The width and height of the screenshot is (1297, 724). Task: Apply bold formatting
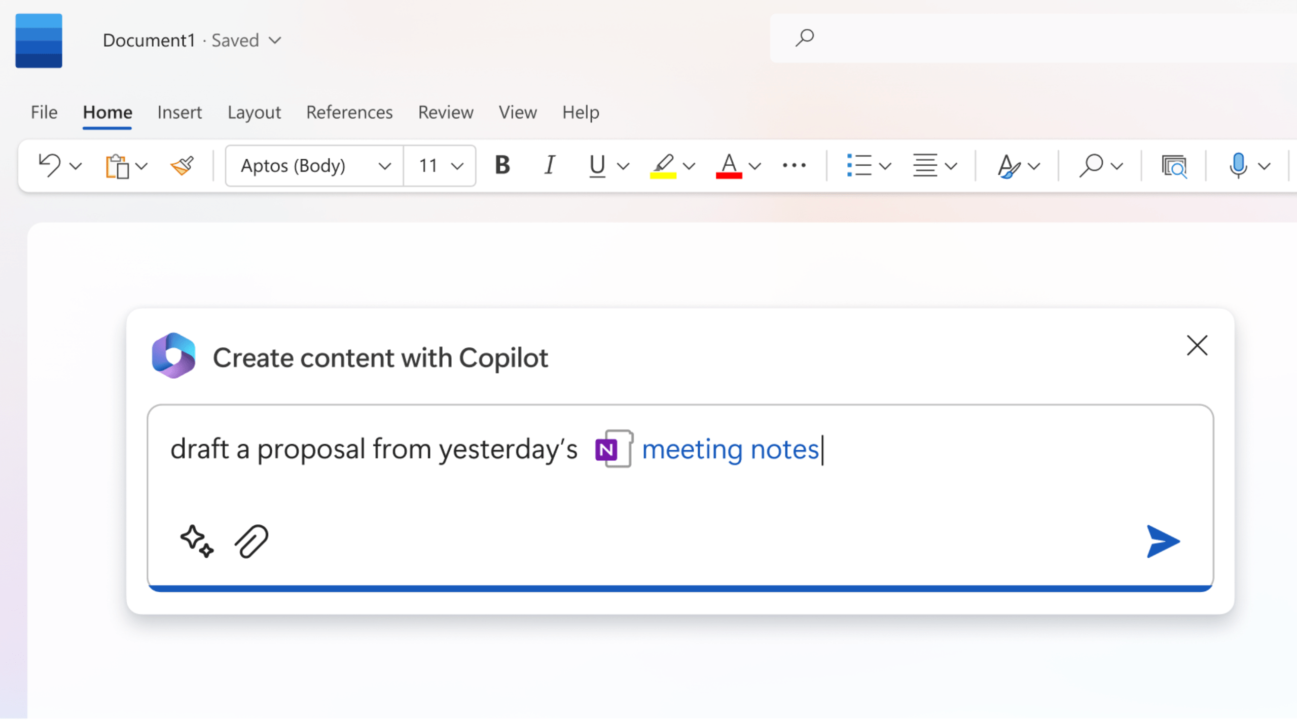click(501, 165)
